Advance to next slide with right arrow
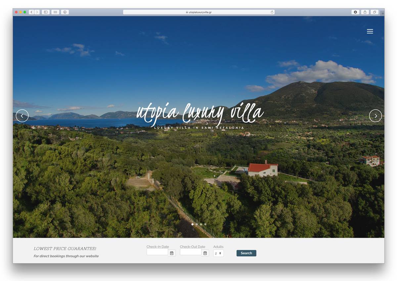This screenshot has height=281, width=397. [375, 116]
